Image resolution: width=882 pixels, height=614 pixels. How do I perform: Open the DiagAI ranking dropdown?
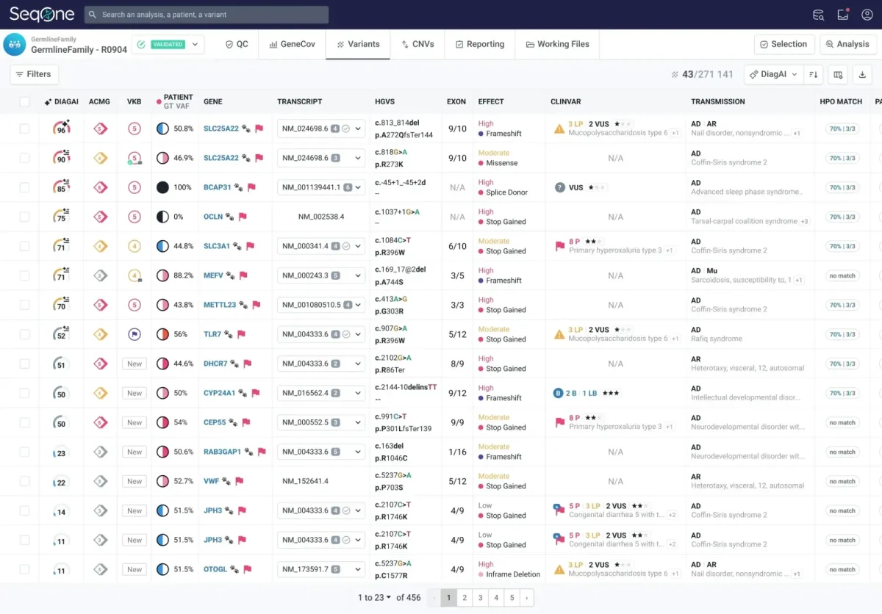point(773,74)
